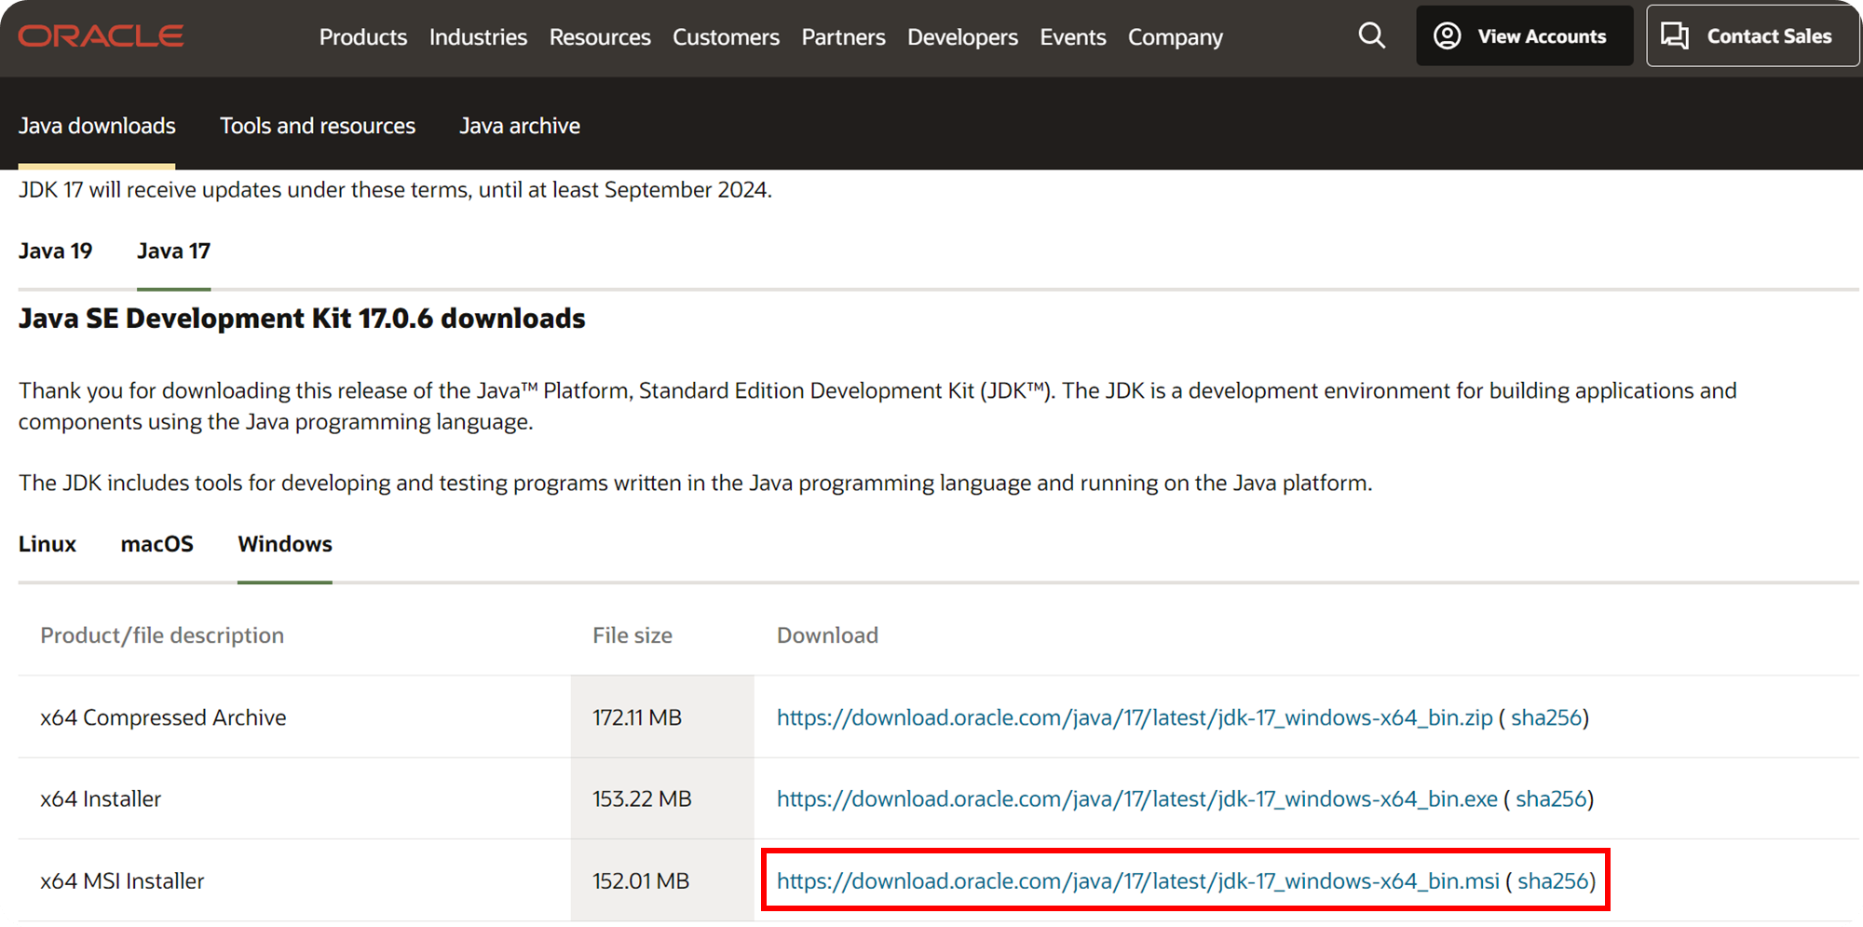Open the Events menu
The width and height of the screenshot is (1863, 927).
[1073, 37]
